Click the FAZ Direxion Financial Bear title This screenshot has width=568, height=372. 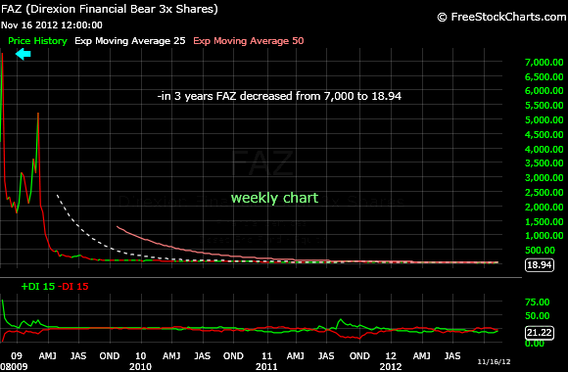coord(110,9)
